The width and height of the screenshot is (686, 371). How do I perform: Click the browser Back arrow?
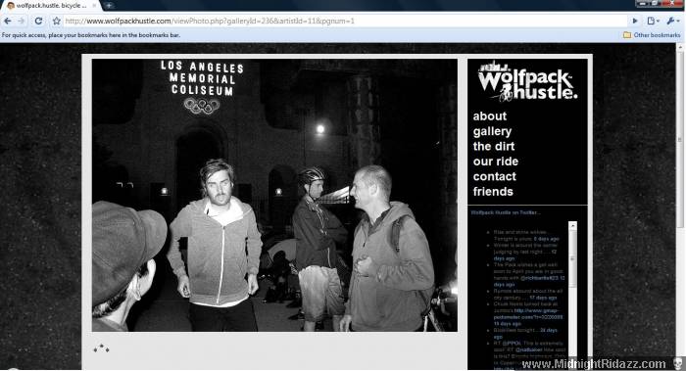click(x=8, y=21)
